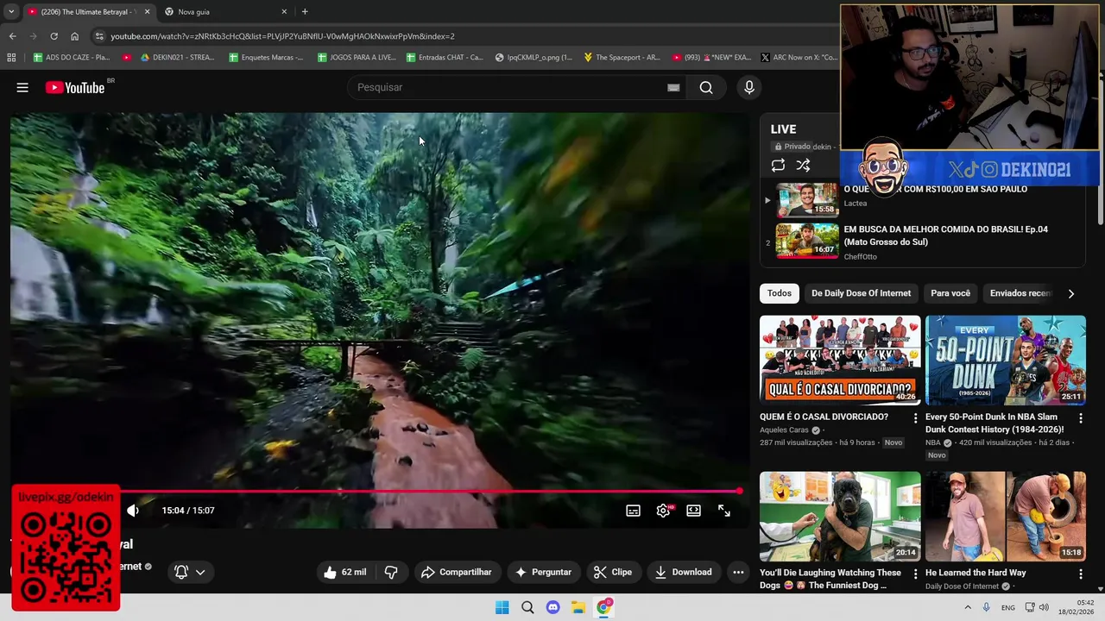The height and width of the screenshot is (621, 1105).
Task: Open Every 50-Point Dunk video thumbnail
Action: click(1006, 360)
